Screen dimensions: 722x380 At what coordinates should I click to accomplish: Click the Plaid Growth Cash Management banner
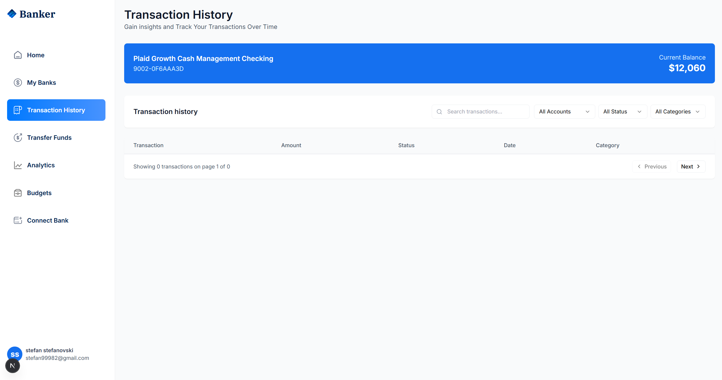(419, 63)
